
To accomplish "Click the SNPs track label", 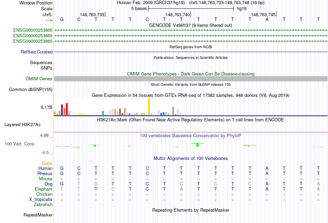I will tap(47, 68).
